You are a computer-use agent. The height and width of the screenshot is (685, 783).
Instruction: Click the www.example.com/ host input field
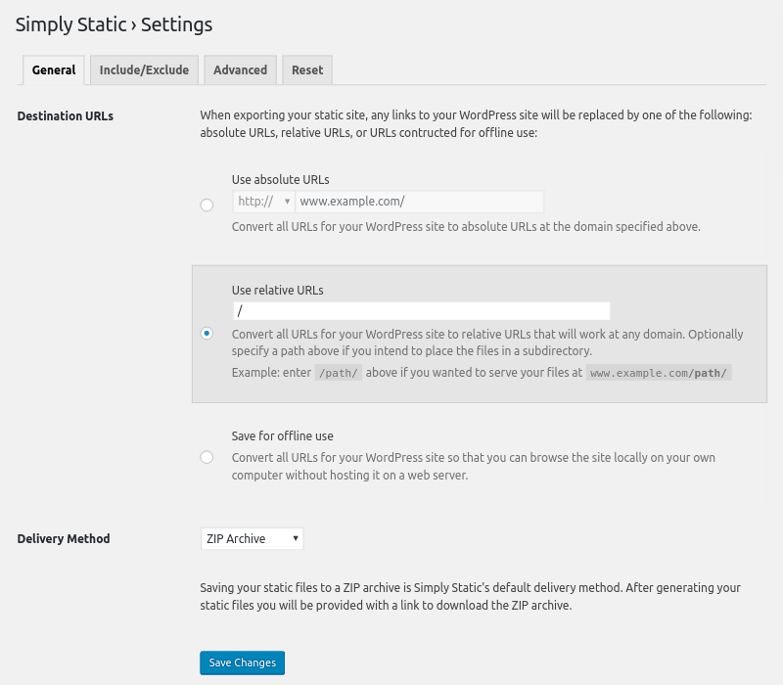[419, 202]
